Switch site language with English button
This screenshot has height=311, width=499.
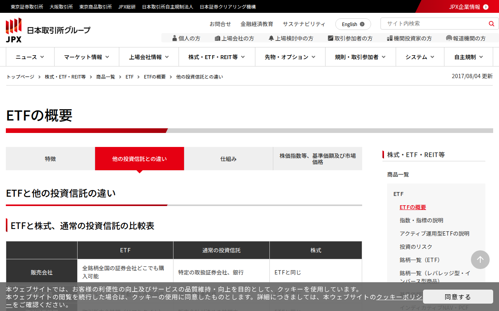353,24
